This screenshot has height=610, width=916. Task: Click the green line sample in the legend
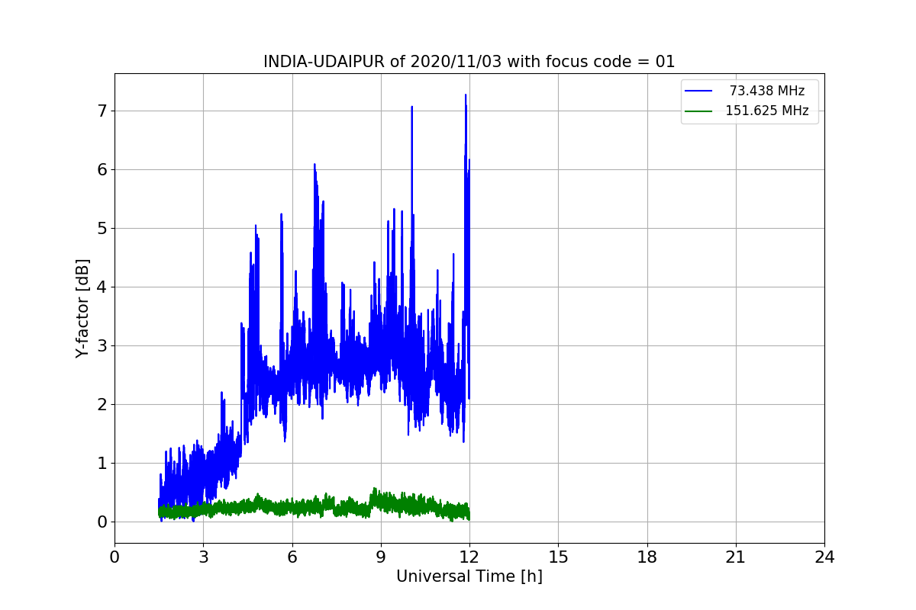[698, 111]
